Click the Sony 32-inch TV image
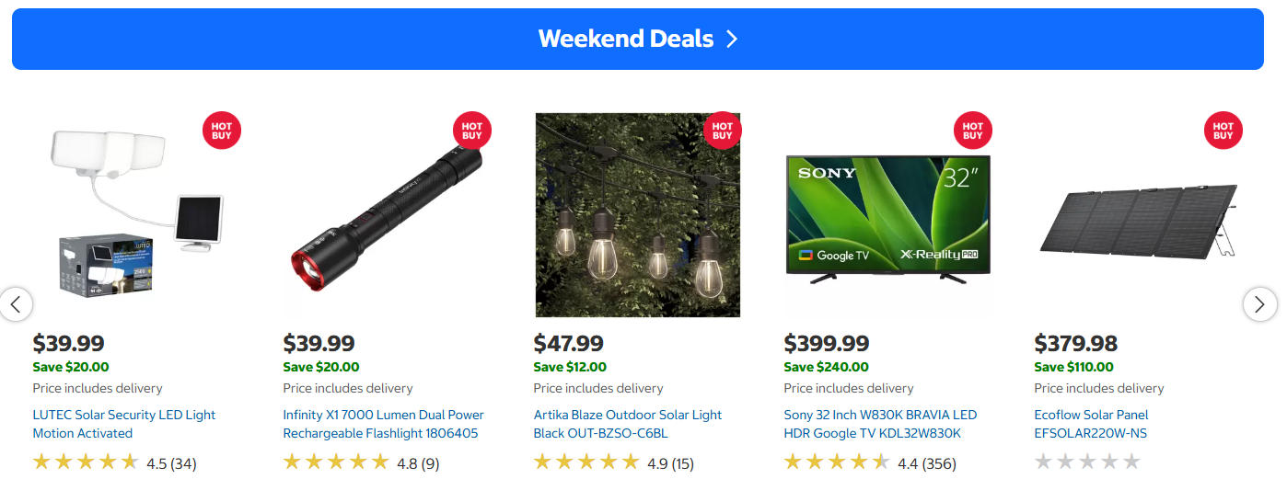Screen dimensions: 1287x502 click(887, 218)
